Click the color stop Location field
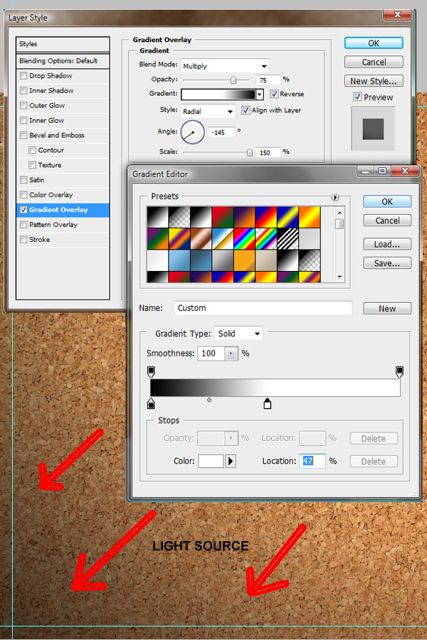 click(x=312, y=462)
